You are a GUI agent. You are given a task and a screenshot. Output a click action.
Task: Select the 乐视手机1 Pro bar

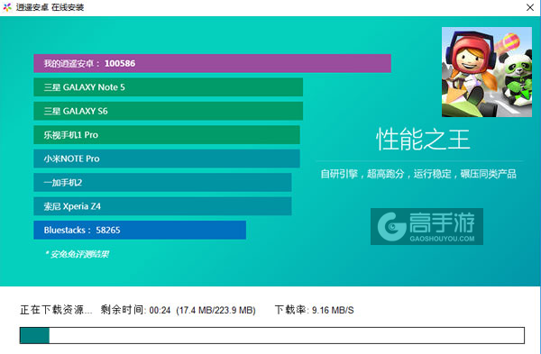point(167,135)
